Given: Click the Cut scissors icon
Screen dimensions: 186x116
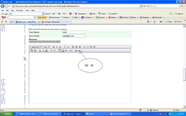Looking at the screenshot, I should 40,51.
